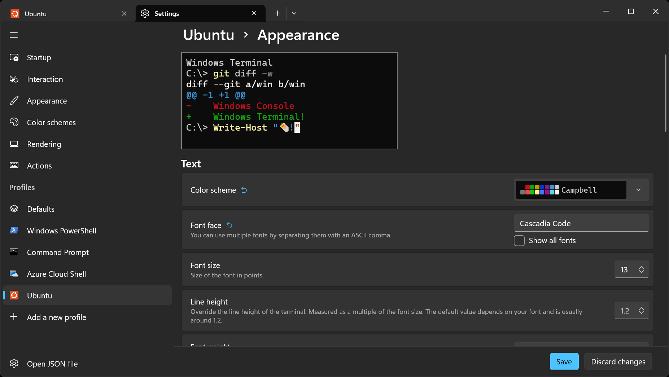Save the appearance changes
669x377 pixels.
point(564,361)
